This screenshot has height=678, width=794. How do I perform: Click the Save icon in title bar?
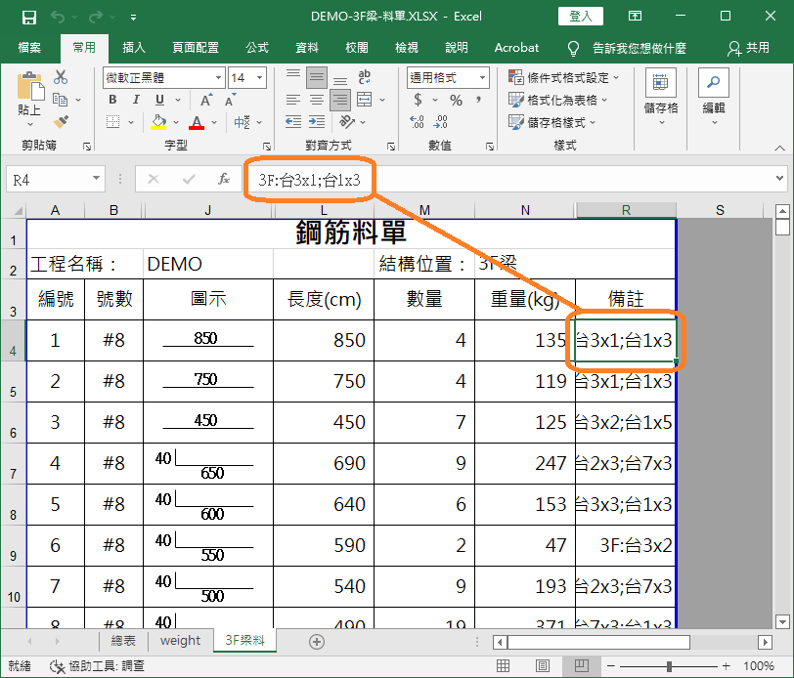(x=29, y=18)
